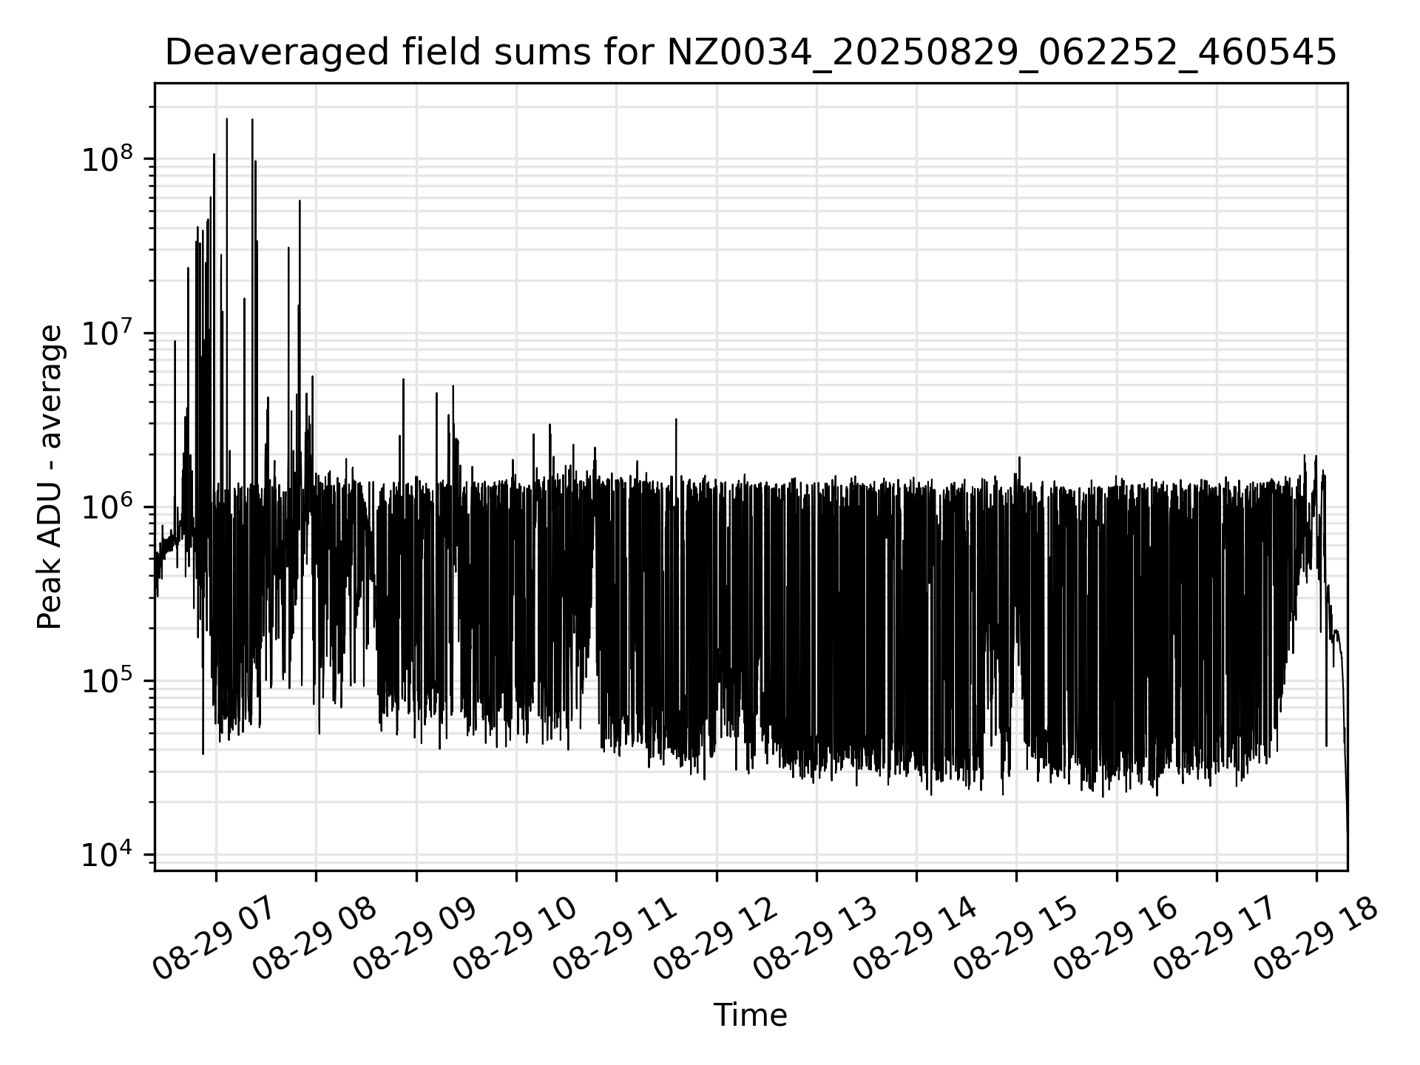The image size is (1420, 1065).
Task: Click the '08-29 11' x-axis tick label
Action: (615, 939)
